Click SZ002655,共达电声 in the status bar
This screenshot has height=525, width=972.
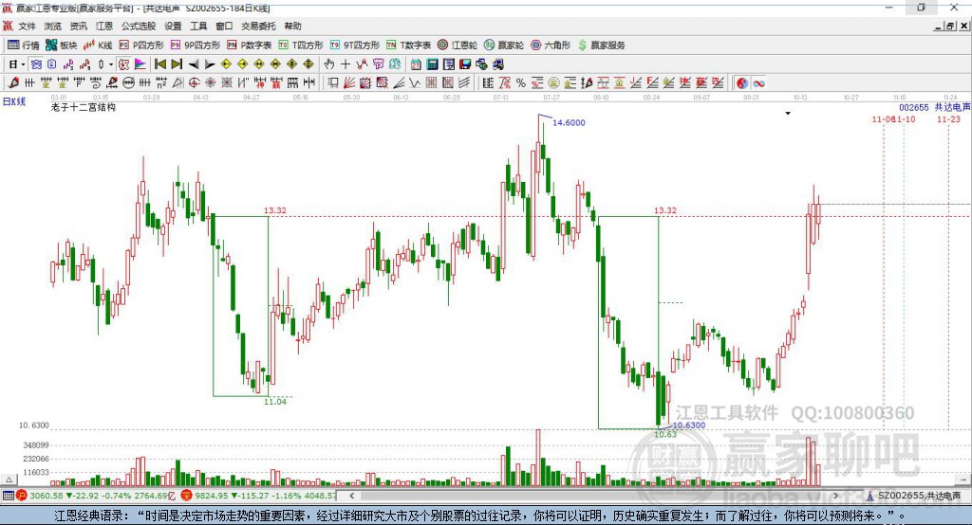[919, 496]
